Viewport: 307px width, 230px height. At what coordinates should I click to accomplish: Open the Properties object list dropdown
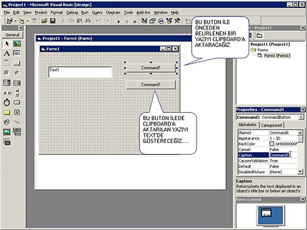coord(301,117)
